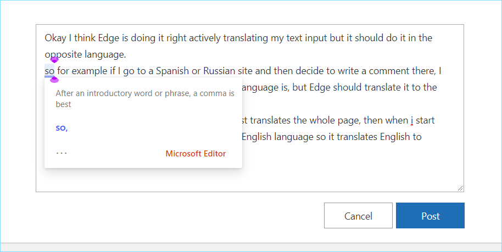Open the Microsoft Editor link

click(x=196, y=154)
